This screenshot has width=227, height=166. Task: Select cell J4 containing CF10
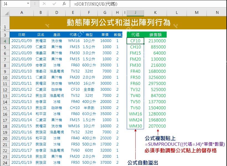pos(135,41)
